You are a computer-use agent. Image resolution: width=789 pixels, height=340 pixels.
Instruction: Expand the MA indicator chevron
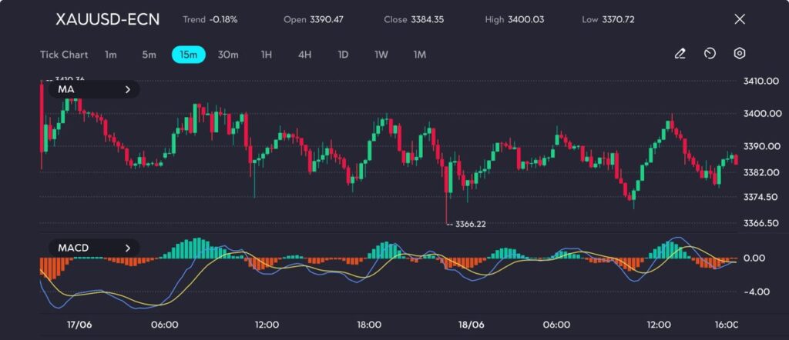pyautogui.click(x=127, y=90)
